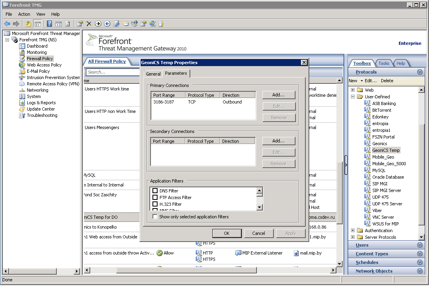Select the BitTorrent user-defined protocol
The height and width of the screenshot is (286, 429).
pyautogui.click(x=381, y=110)
